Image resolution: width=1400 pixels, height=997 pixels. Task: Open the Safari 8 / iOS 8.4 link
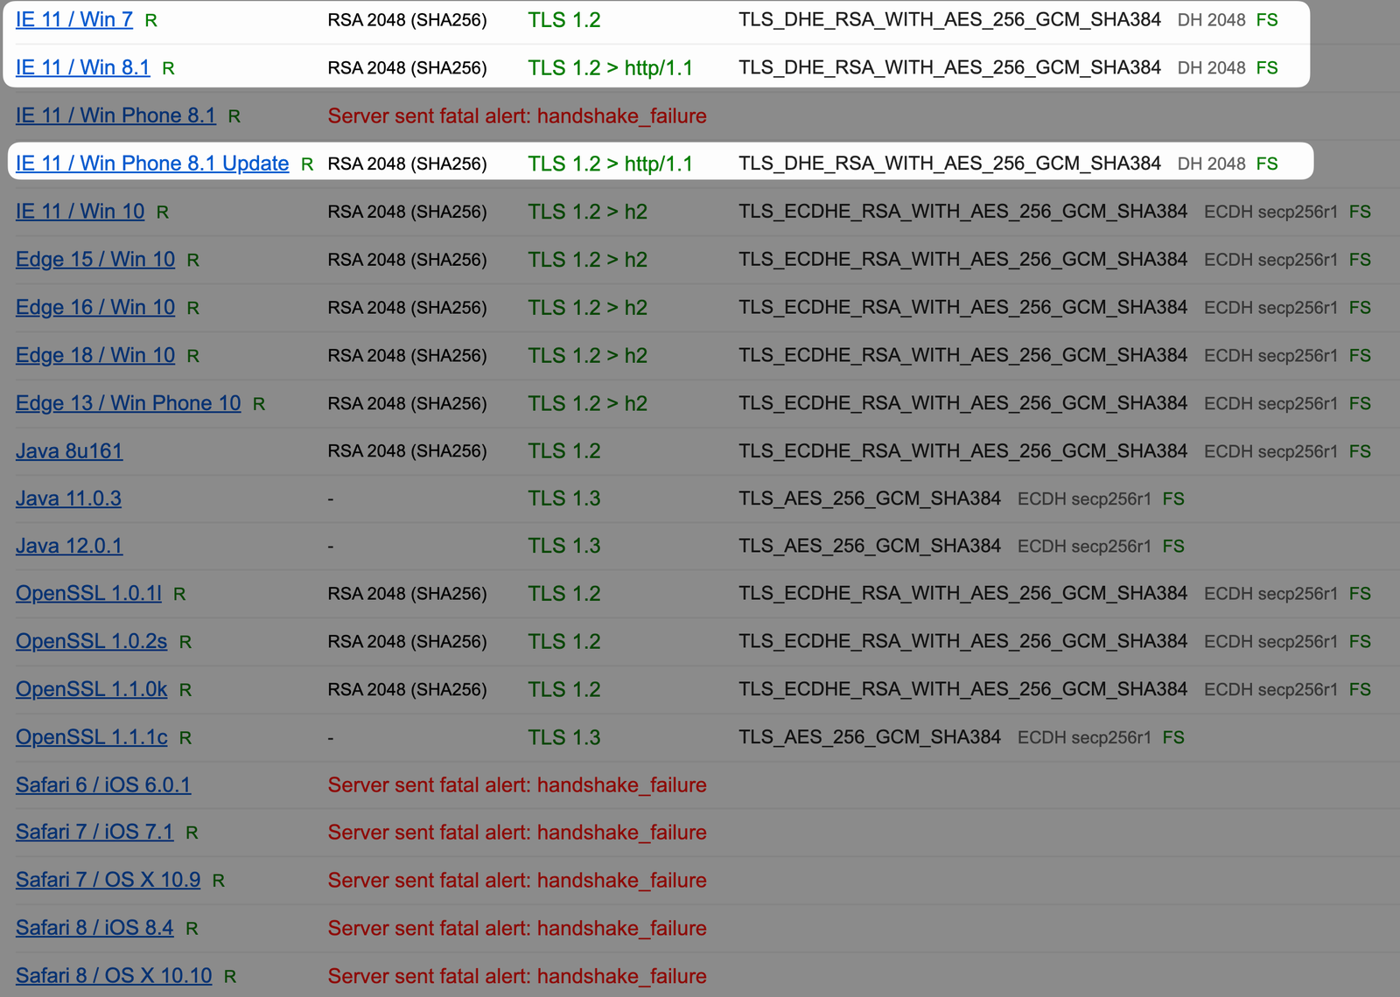pos(94,928)
